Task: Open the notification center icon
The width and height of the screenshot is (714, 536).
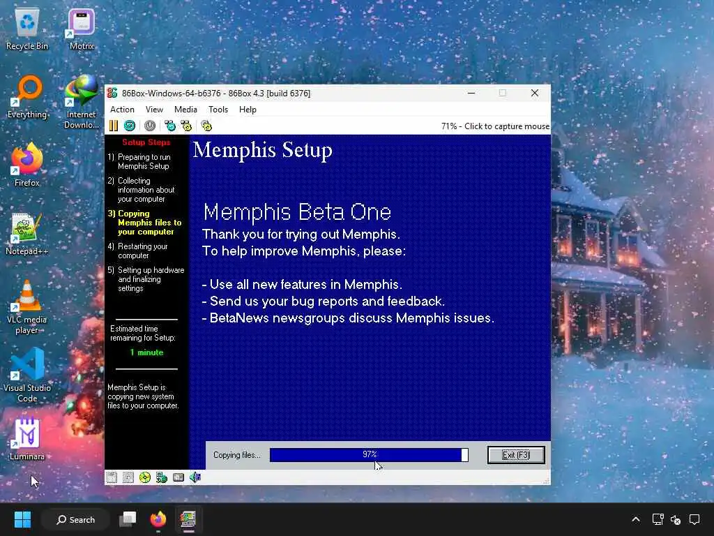Action: [x=694, y=519]
